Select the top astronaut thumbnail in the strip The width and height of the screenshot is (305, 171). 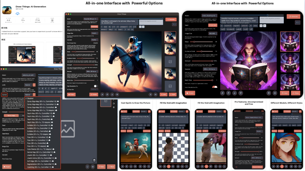pyautogui.click(x=170, y=37)
